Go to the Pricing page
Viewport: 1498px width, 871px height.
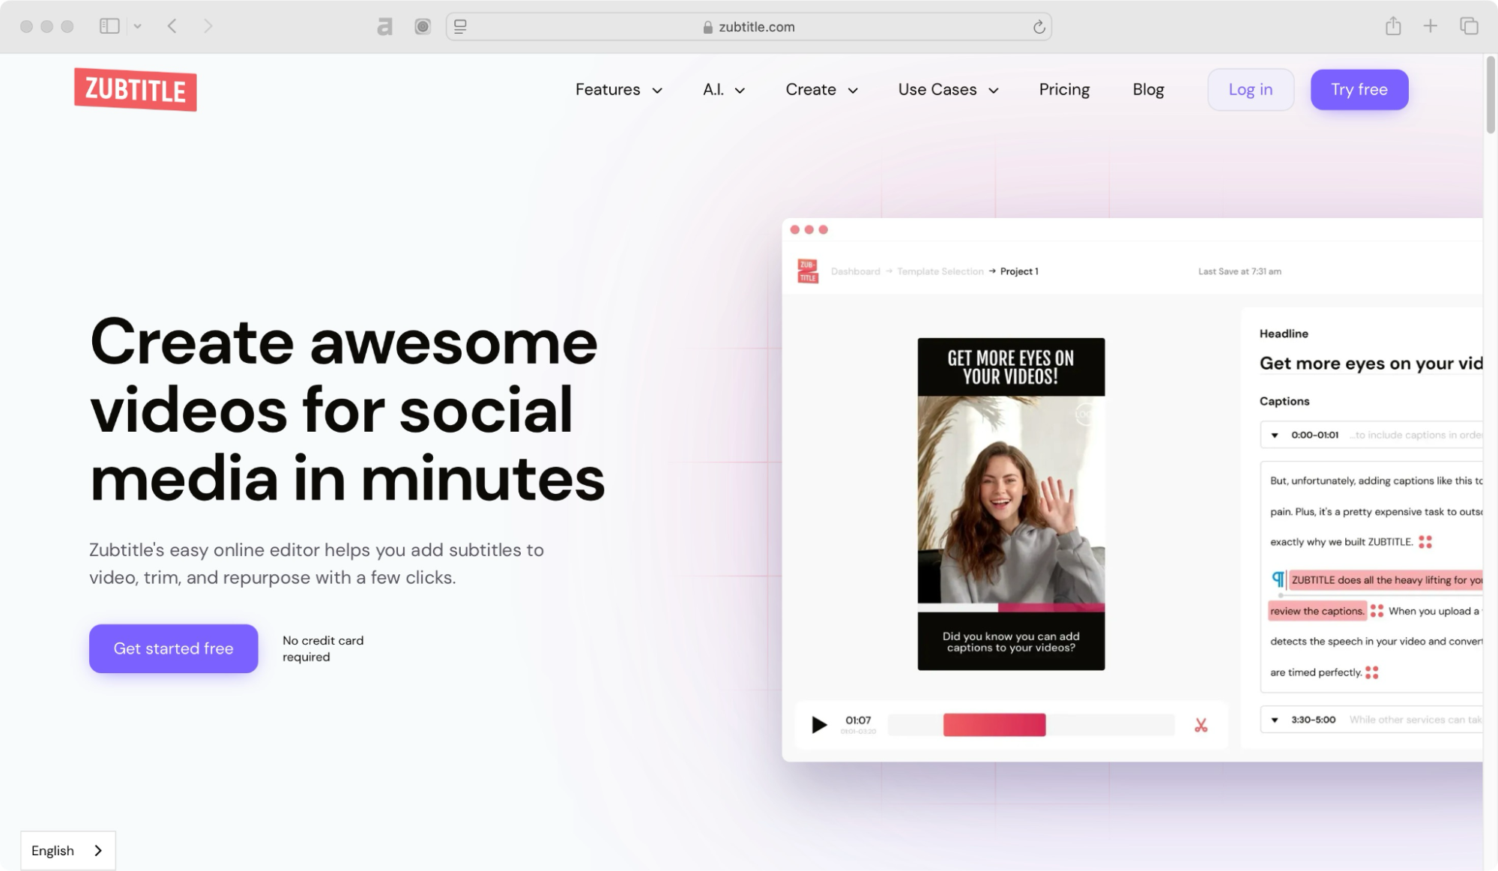click(x=1064, y=90)
